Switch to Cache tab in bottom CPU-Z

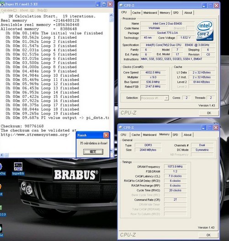136,135
